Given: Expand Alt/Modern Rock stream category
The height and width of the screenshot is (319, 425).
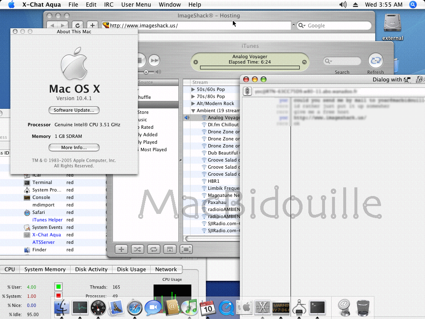Looking at the screenshot, I should pos(193,103).
